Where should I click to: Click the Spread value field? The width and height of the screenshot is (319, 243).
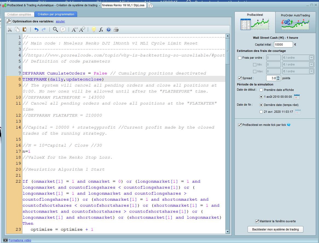271,78
